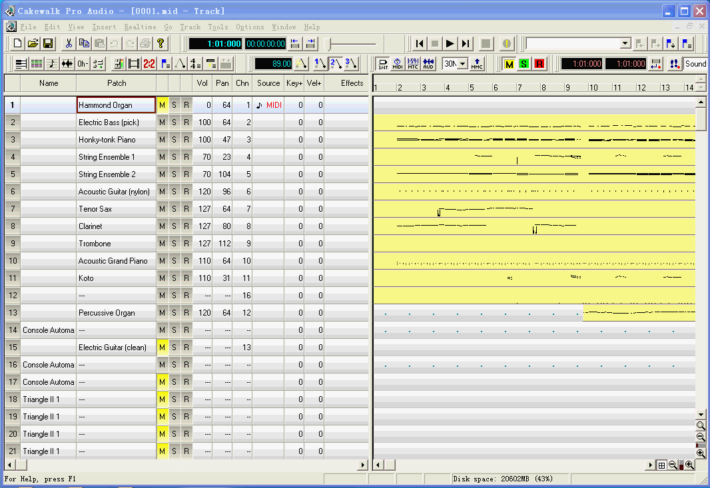
Task: Click the Save floppy disk icon
Action: point(48,44)
